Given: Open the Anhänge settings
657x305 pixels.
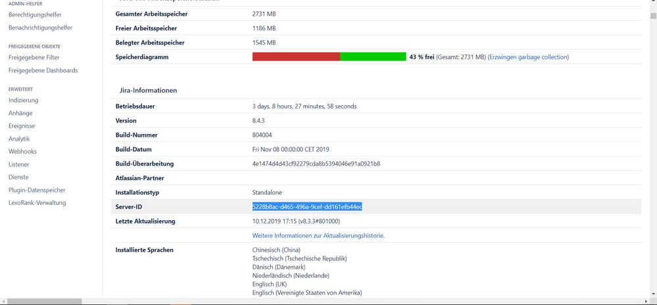Looking at the screenshot, I should (20, 113).
